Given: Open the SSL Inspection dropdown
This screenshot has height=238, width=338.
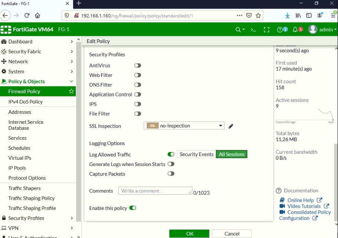Looking at the screenshot, I should [x=221, y=126].
